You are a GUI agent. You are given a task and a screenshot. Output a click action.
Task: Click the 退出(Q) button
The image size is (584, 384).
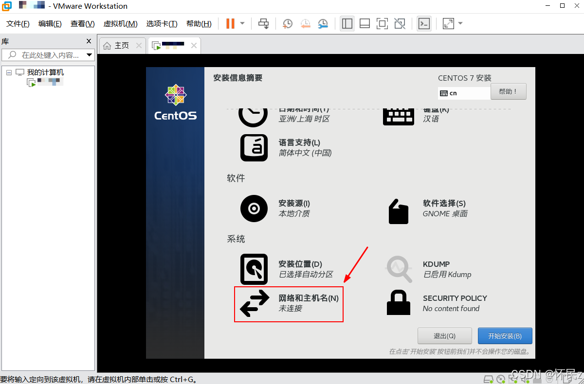(445, 336)
